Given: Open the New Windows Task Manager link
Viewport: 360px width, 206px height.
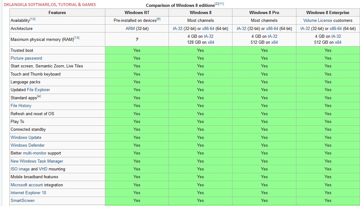Looking at the screenshot, I should (37, 161).
